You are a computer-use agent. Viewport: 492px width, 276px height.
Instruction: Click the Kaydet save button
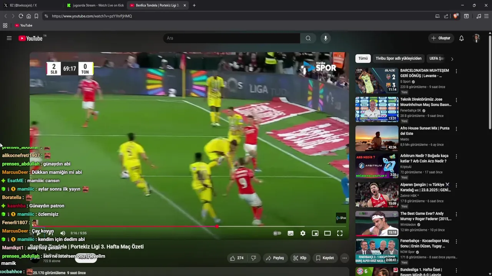coord(325,258)
